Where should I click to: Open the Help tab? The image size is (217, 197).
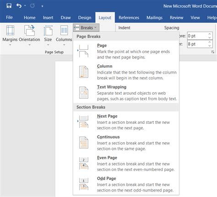(212, 17)
